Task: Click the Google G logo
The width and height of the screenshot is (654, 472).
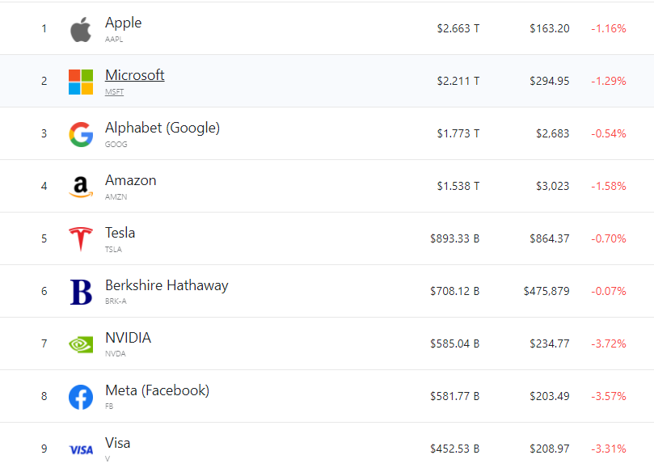Action: [x=80, y=134]
